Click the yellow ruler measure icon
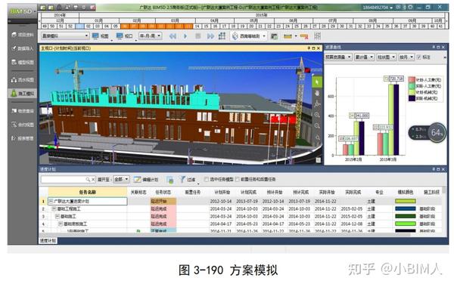Screen dimensions: 454x287 (288, 36)
